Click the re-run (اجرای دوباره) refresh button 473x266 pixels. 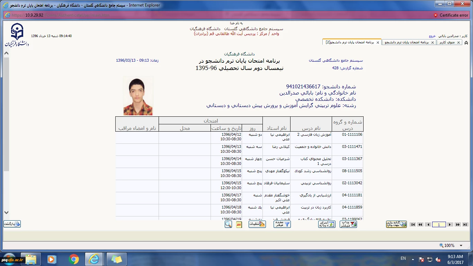[327, 224]
